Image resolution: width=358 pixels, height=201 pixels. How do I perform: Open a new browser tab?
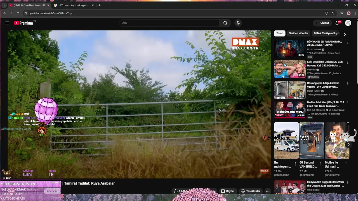click(x=99, y=5)
